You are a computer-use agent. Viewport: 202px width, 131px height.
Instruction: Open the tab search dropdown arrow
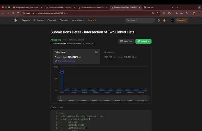[x=199, y=7]
